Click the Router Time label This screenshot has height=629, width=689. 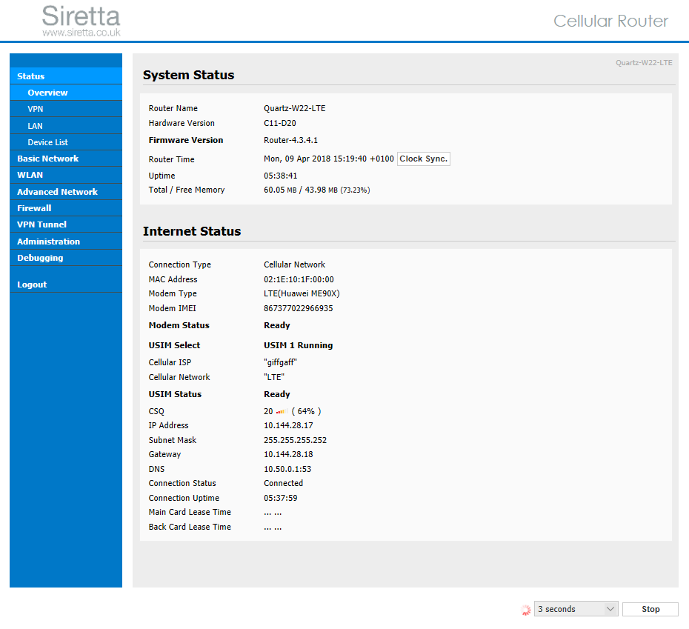pyautogui.click(x=171, y=159)
